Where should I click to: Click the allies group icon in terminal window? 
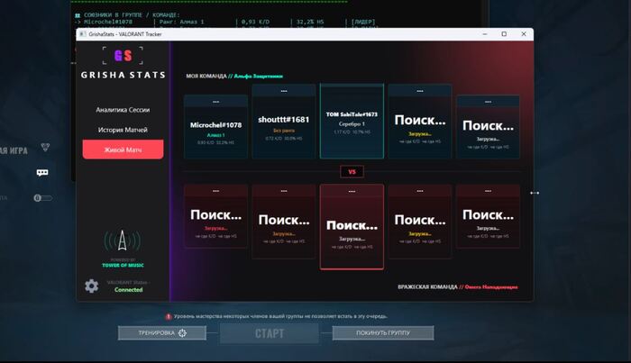[78, 15]
